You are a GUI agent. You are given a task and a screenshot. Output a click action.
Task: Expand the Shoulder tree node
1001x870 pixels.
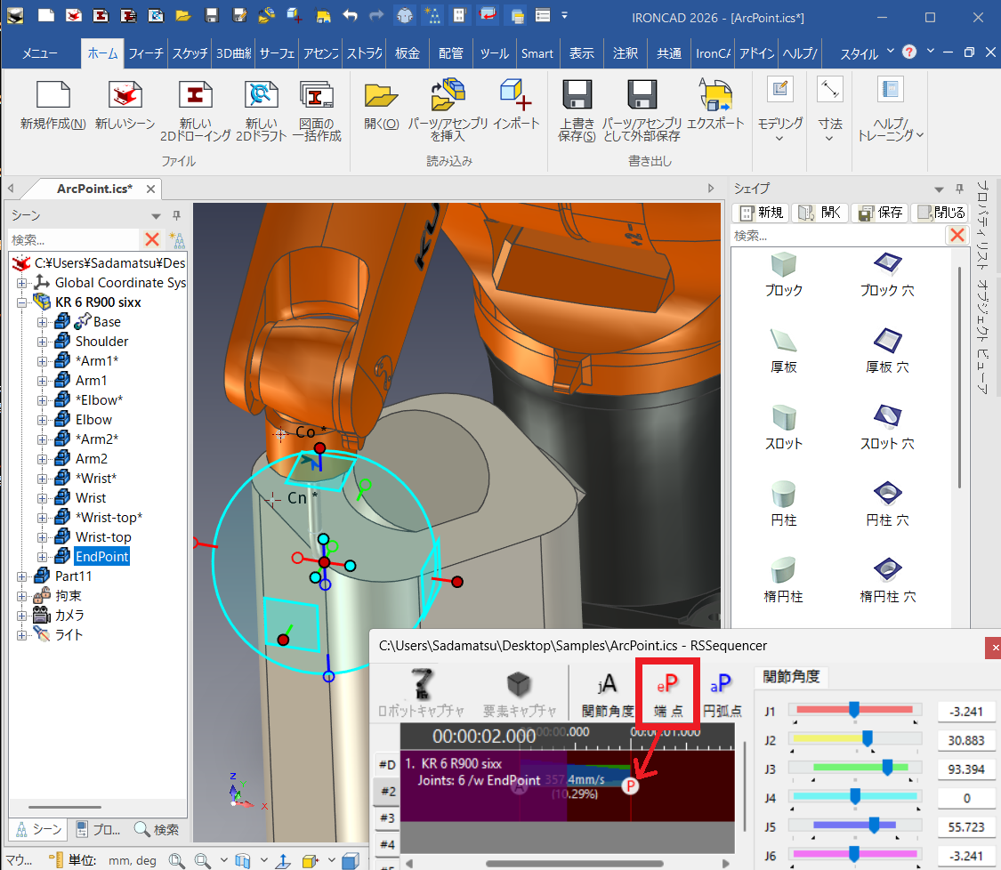(x=42, y=342)
